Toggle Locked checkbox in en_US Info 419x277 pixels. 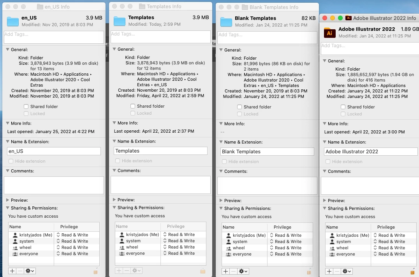tap(26, 114)
